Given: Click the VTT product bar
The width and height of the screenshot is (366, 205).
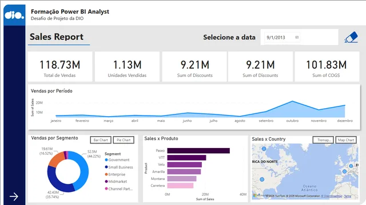Looking at the screenshot, I should [x=187, y=158].
